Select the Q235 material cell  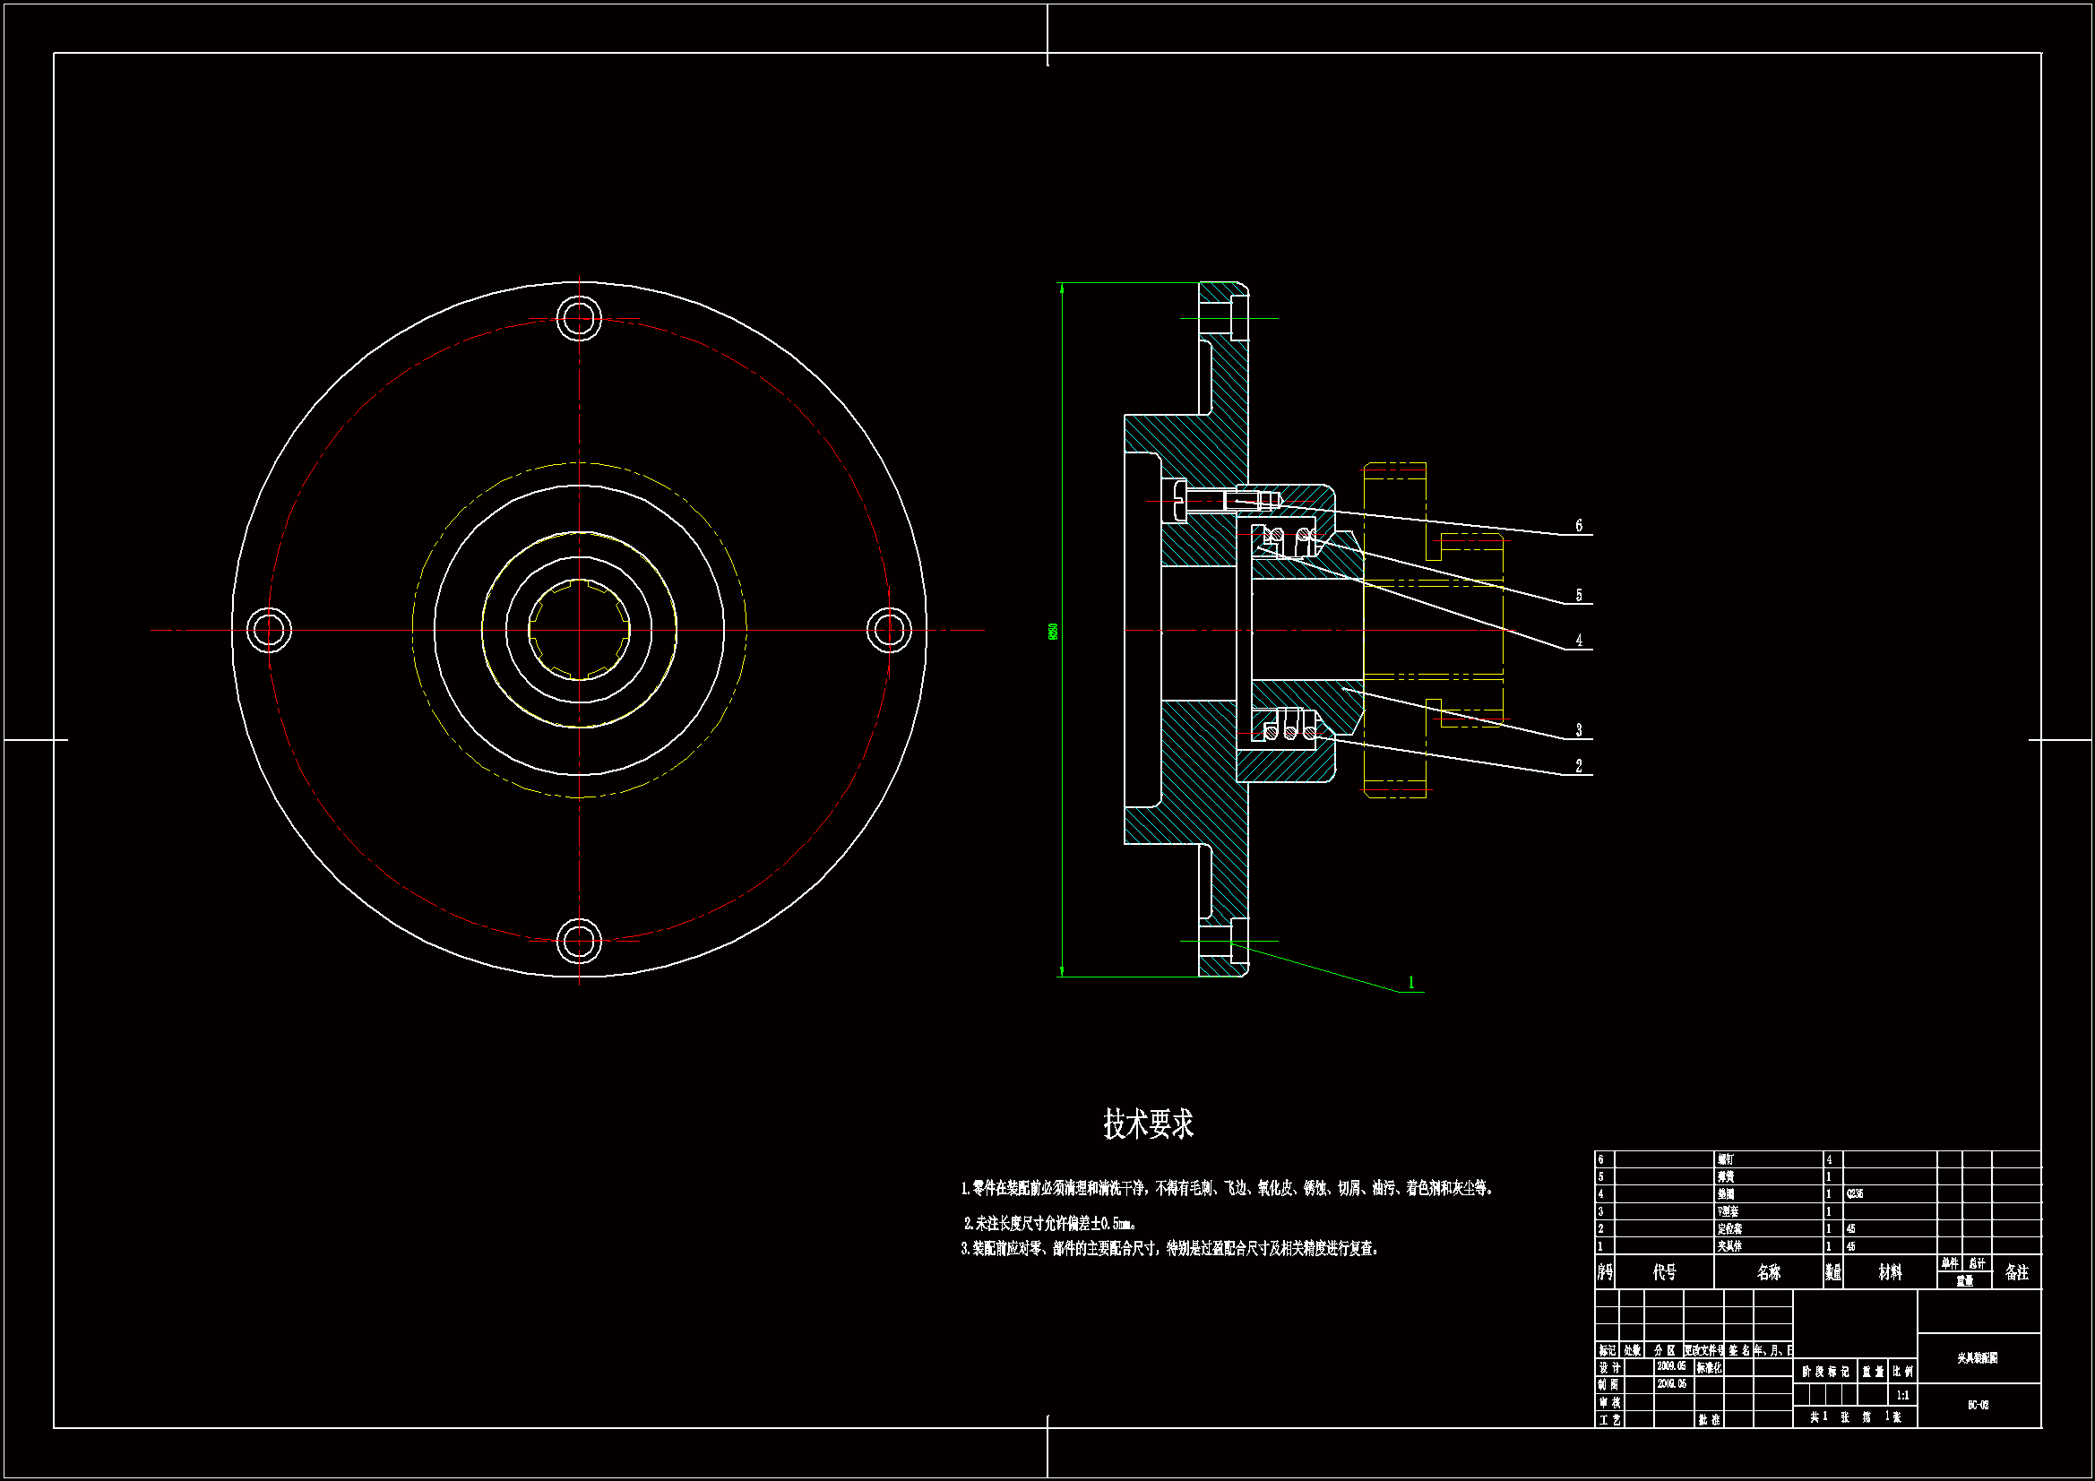(1854, 1193)
